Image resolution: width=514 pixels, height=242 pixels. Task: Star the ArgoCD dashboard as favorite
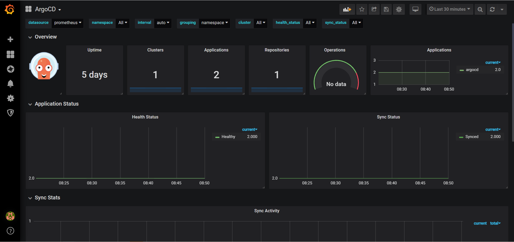tap(362, 9)
